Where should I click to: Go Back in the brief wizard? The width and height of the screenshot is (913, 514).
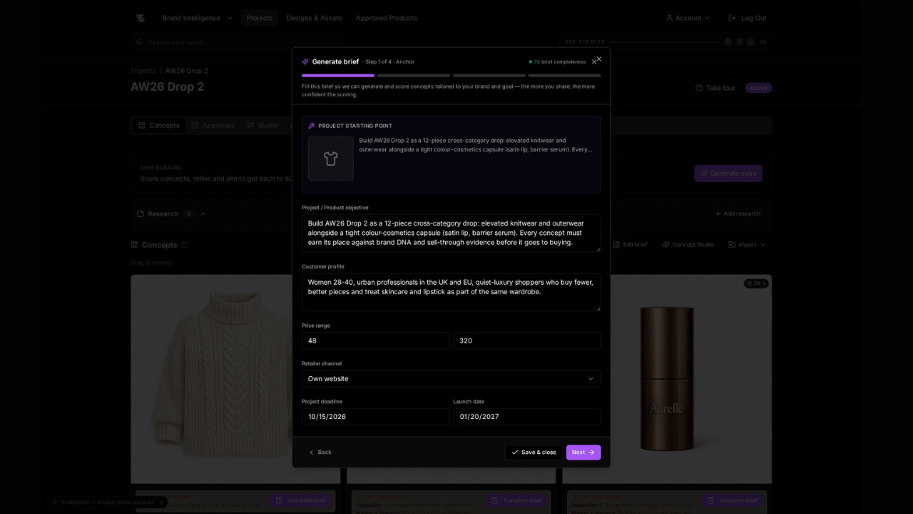click(x=320, y=453)
